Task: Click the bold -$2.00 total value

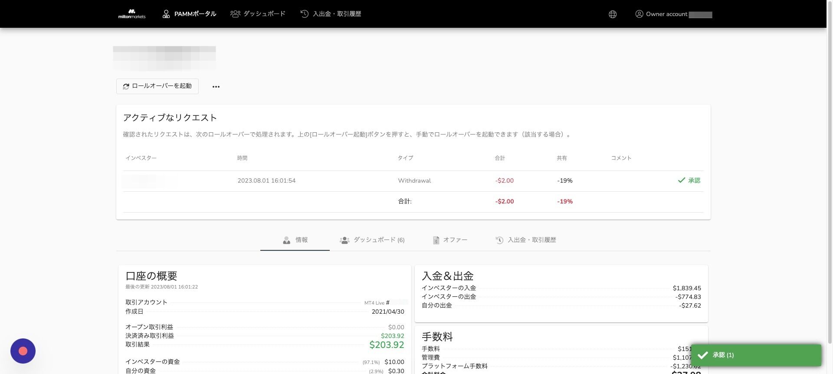Action: 505,202
